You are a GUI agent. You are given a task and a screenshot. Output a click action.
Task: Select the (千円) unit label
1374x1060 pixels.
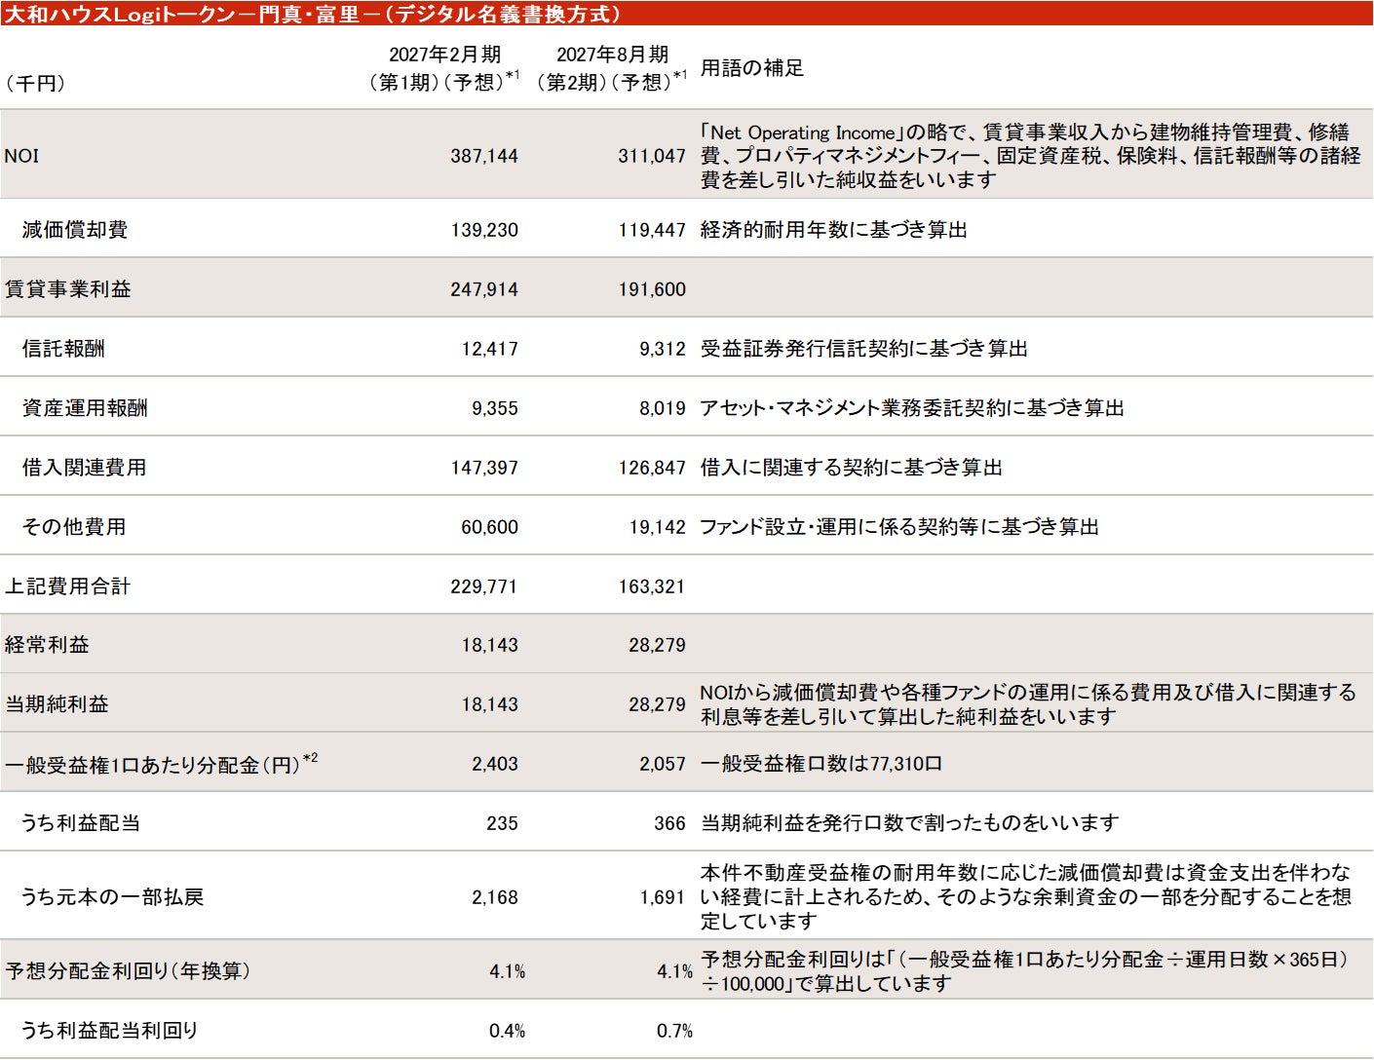[x=35, y=84]
